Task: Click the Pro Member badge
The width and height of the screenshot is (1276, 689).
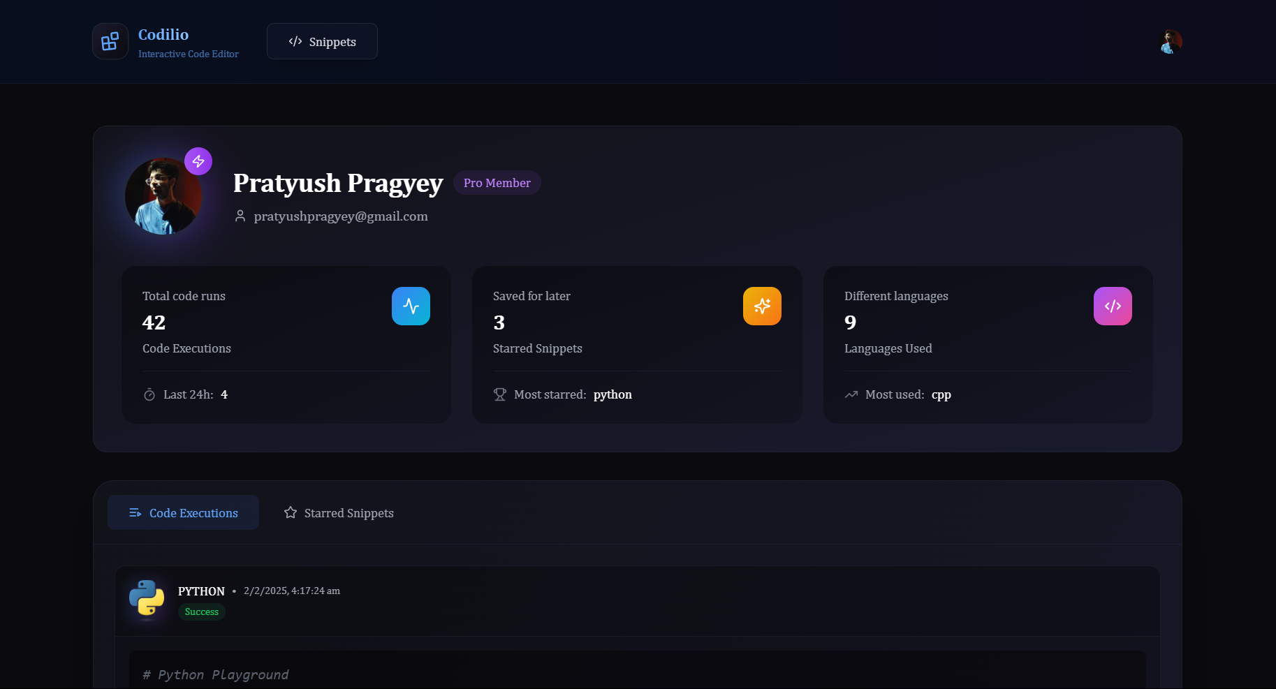Action: (497, 182)
